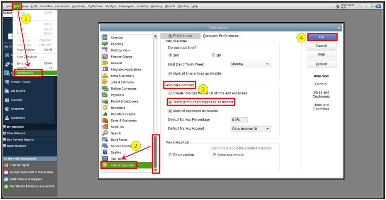Select the Calendar preference icon
The image size is (386, 200).
pos(105,37)
